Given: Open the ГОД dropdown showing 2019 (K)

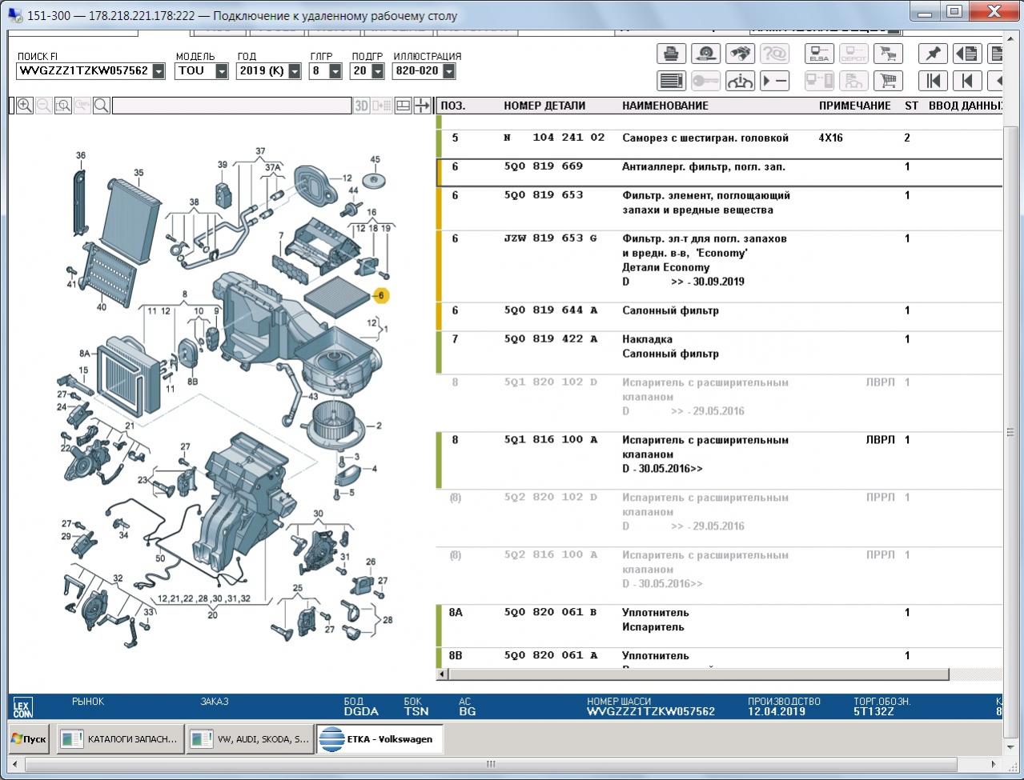Looking at the screenshot, I should tap(295, 71).
